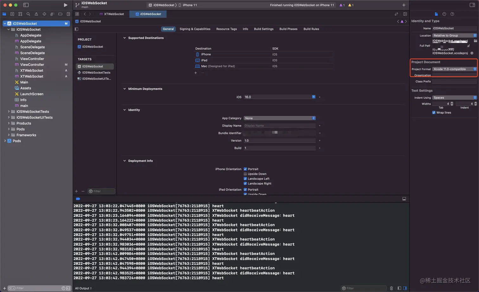Open the Symbol navigator
Image resolution: width=479 pixels, height=292 pixels.
20,14
